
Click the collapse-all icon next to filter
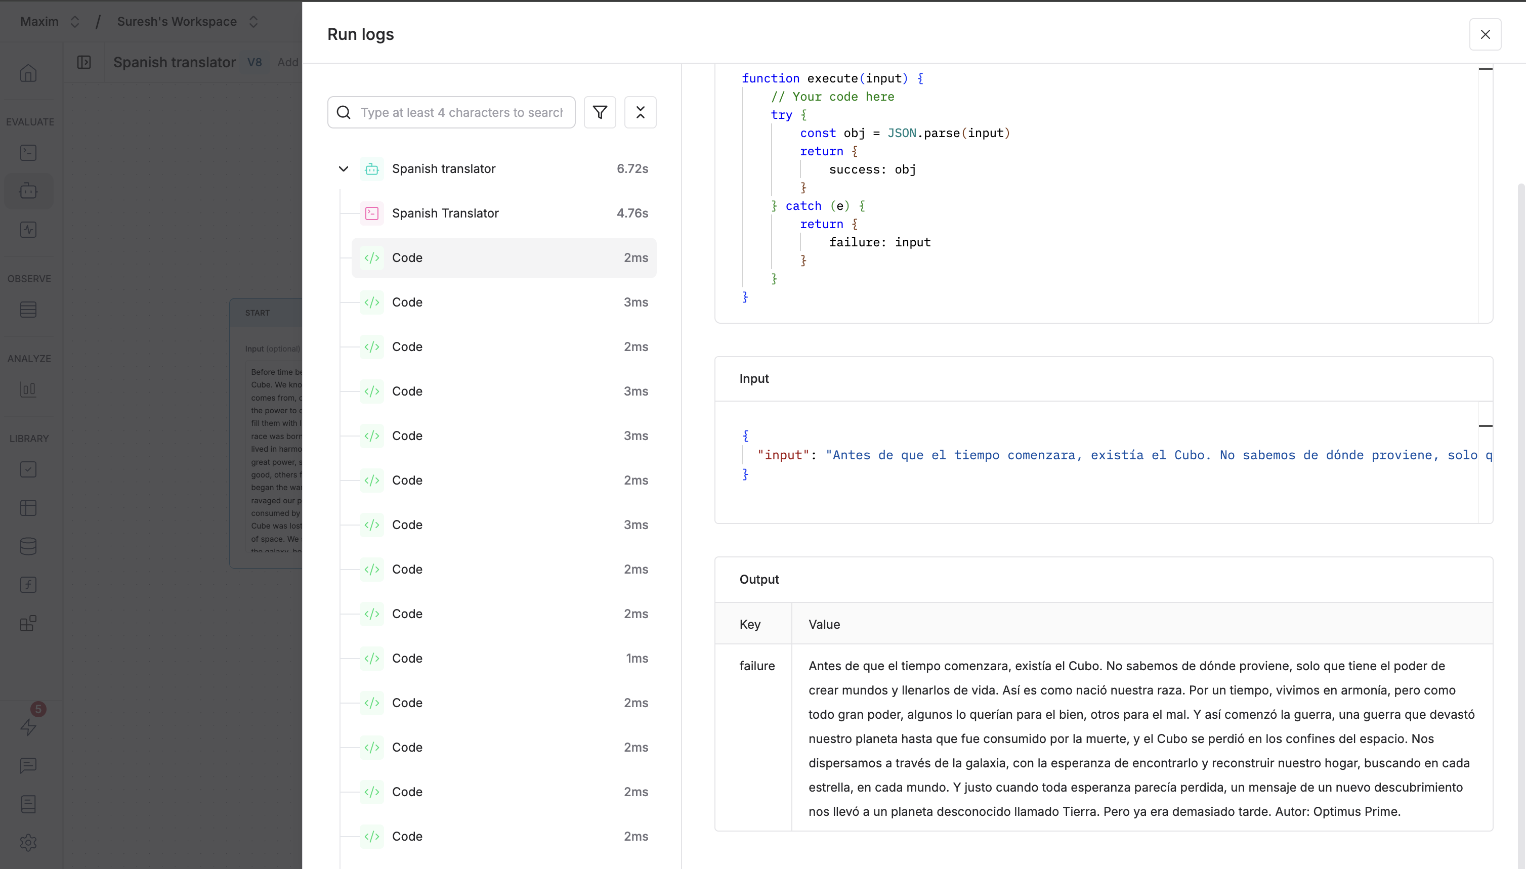pos(640,112)
